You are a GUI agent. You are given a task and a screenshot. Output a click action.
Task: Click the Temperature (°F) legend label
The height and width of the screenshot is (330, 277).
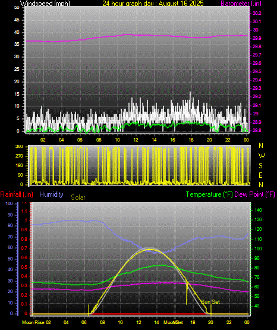(x=209, y=194)
